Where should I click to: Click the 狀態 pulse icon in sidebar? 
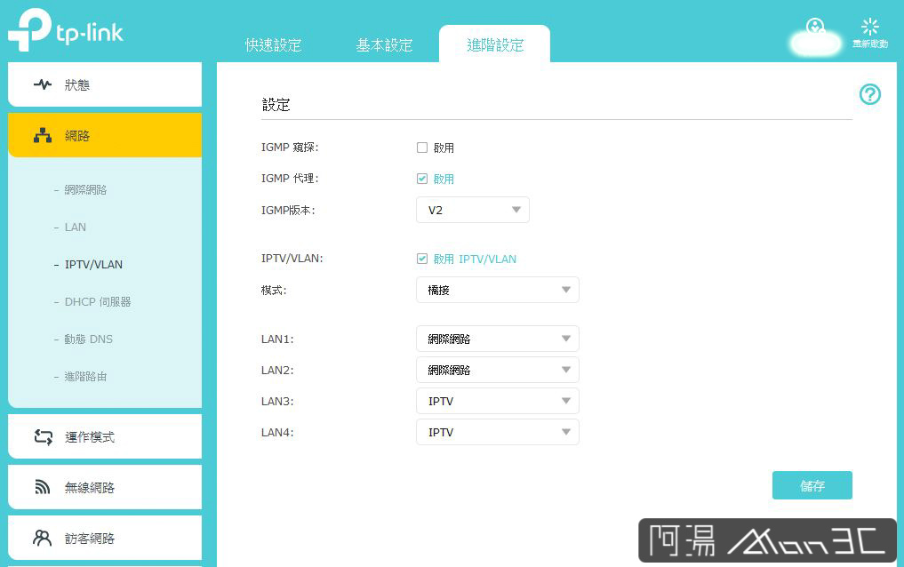pyautogui.click(x=42, y=84)
